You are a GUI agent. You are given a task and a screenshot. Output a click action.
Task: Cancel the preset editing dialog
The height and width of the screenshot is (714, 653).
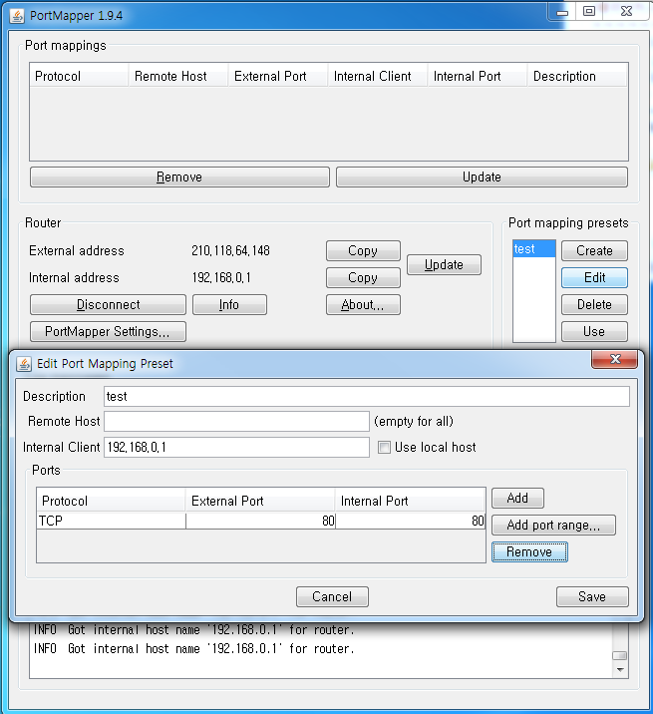point(332,596)
